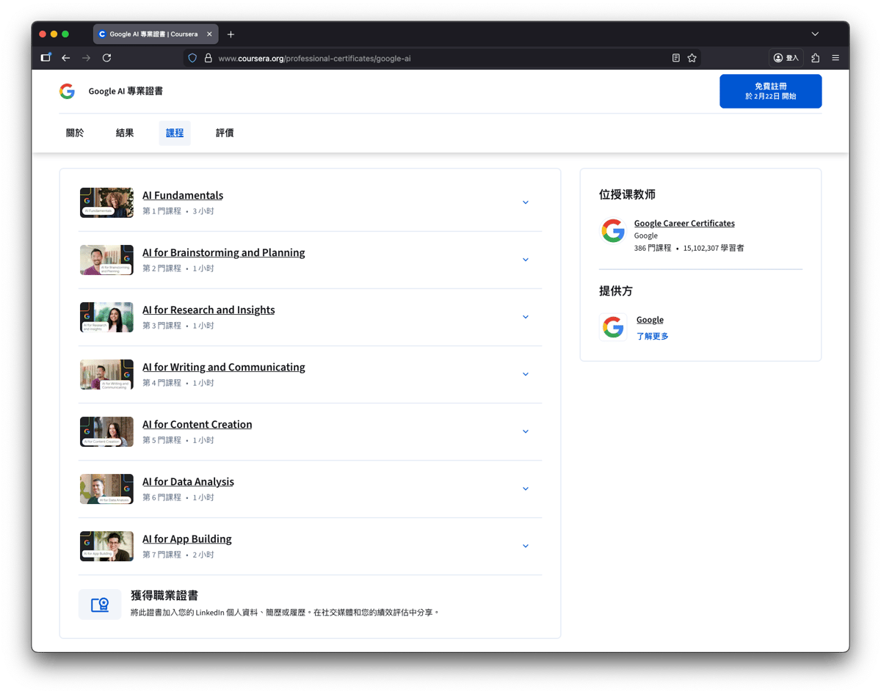Image resolution: width=881 pixels, height=694 pixels.
Task: Bookmark page with the star icon
Action: (692, 58)
